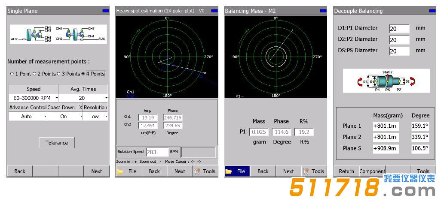Open Tools wrench icon in Heavy spot estimation screen
Viewport: 447px width, 207px height.
(198, 171)
